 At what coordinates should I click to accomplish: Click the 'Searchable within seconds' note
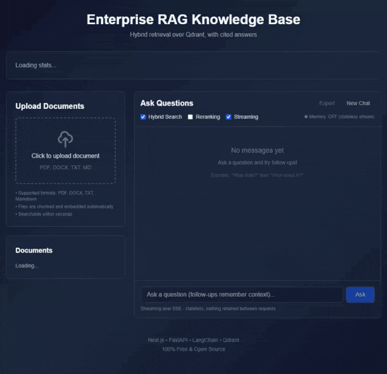44,214
